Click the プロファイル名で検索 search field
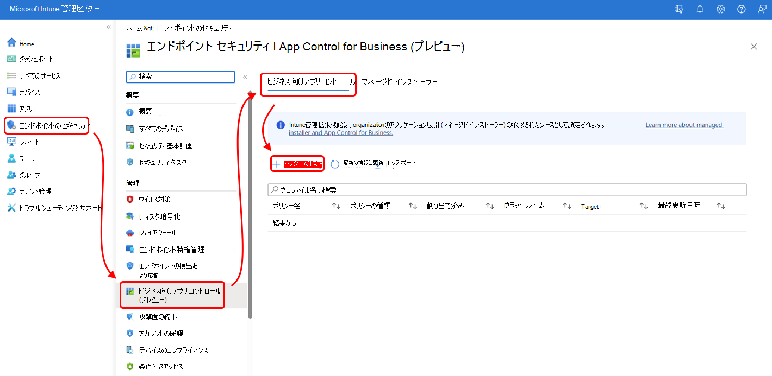Viewport: 772px width, 376px height. click(507, 190)
